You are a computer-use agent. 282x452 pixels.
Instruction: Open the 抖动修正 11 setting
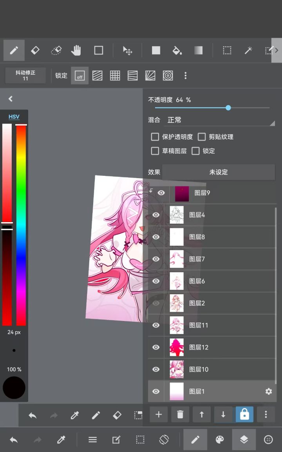click(x=25, y=75)
